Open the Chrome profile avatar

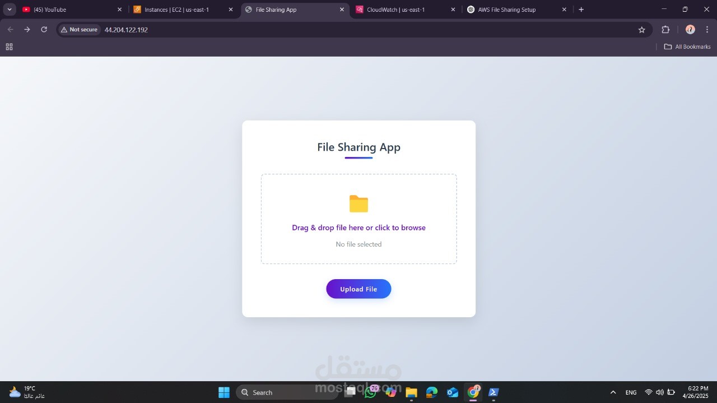click(x=690, y=30)
